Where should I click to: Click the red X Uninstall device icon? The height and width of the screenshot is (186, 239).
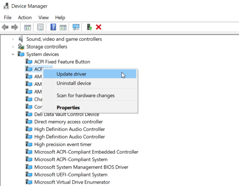click(99, 27)
